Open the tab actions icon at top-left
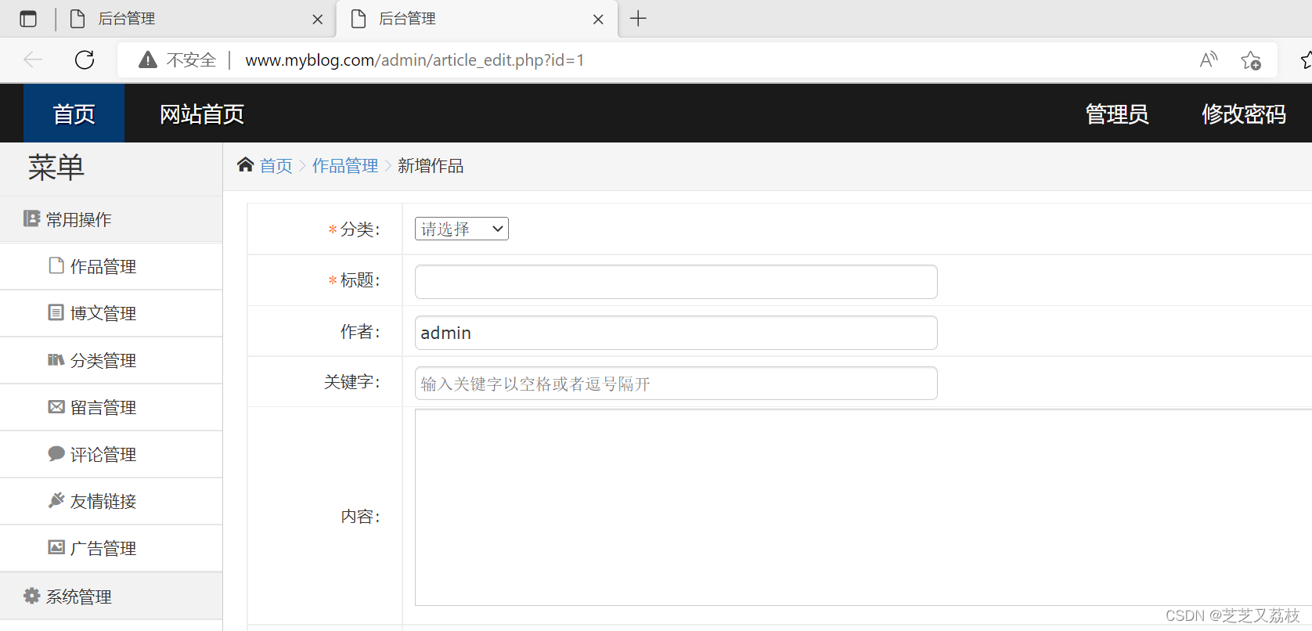Image resolution: width=1312 pixels, height=631 pixels. pyautogui.click(x=28, y=19)
